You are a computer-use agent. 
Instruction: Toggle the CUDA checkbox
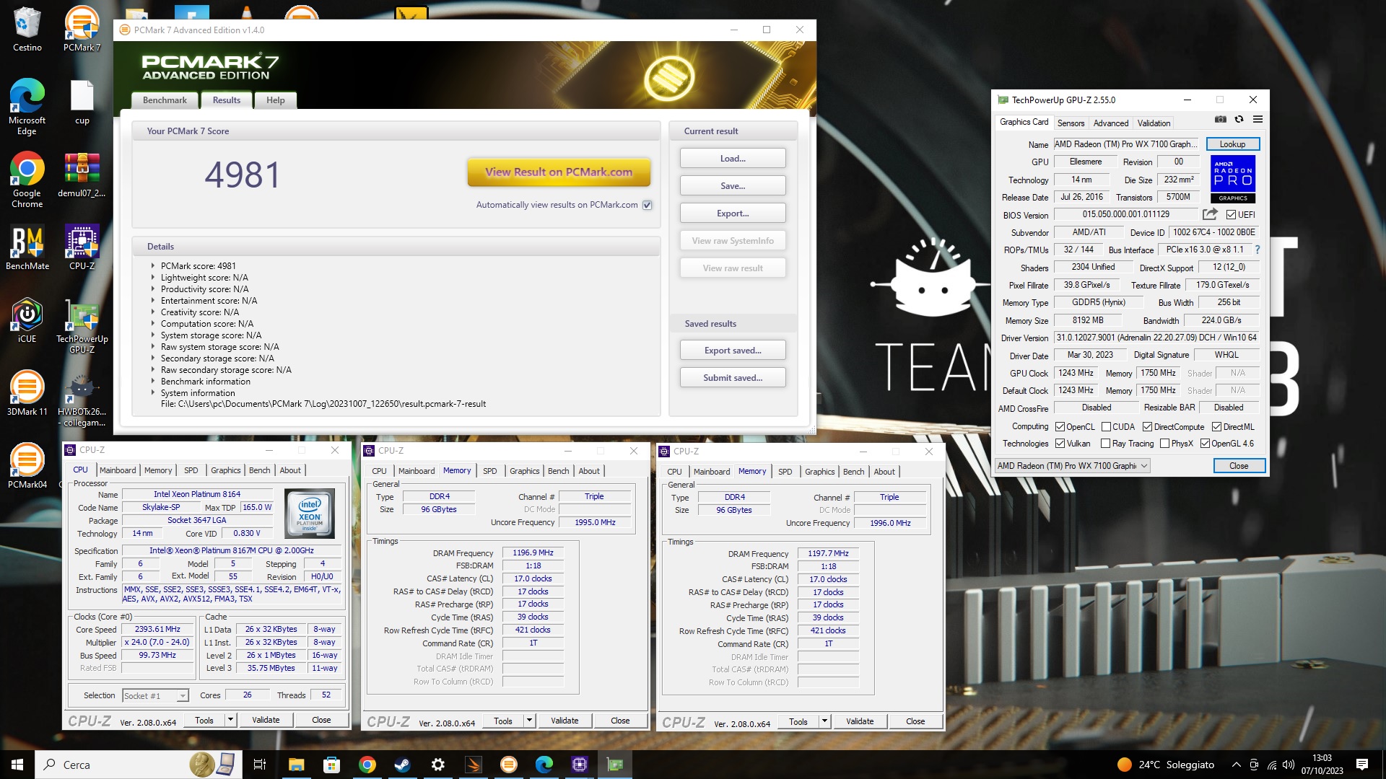point(1106,427)
